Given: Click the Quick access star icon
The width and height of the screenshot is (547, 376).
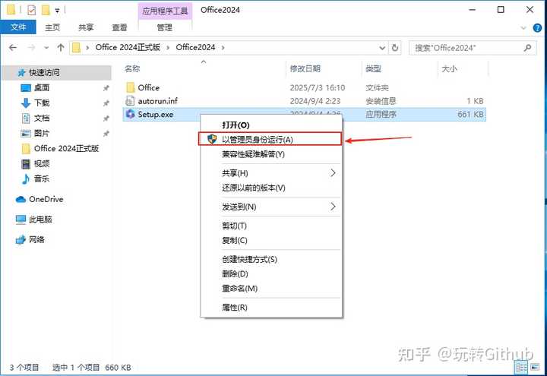Looking at the screenshot, I should (x=22, y=73).
